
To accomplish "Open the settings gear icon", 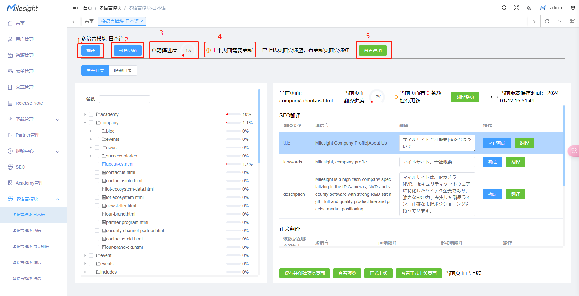I will point(573,8).
